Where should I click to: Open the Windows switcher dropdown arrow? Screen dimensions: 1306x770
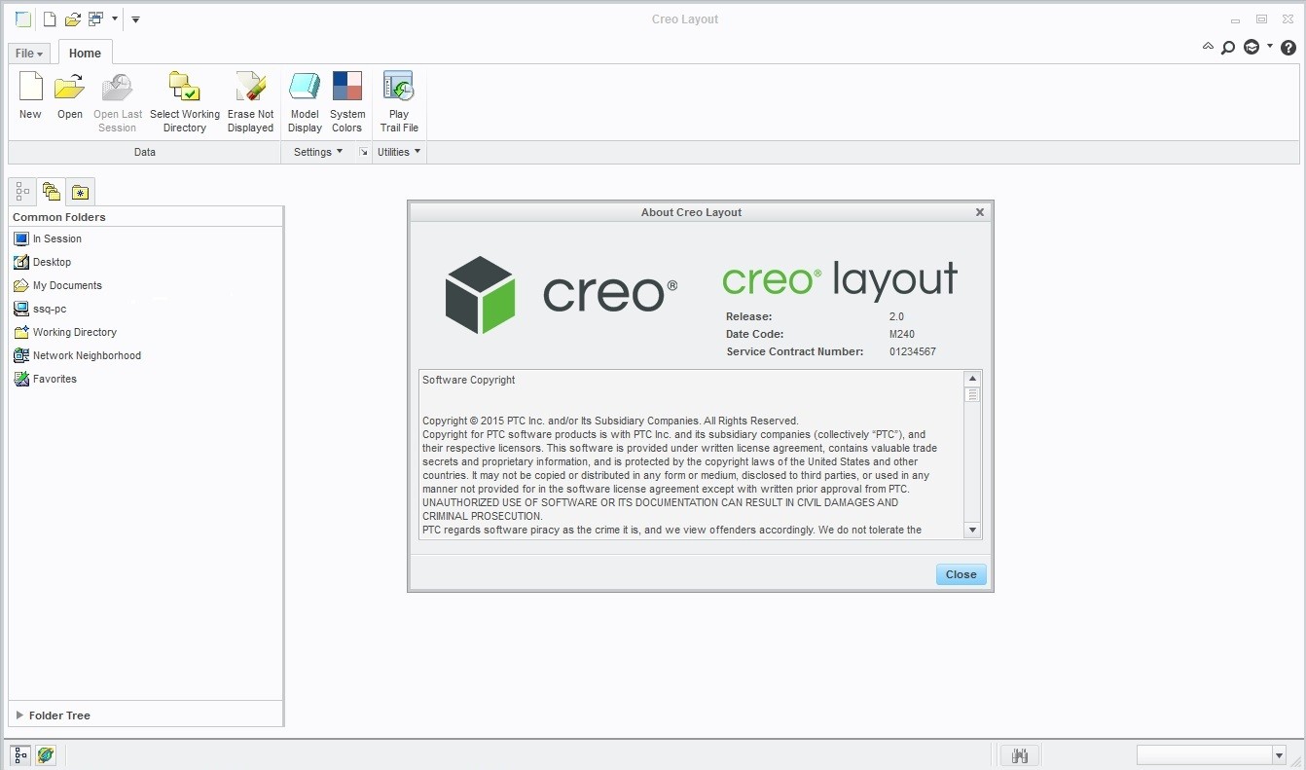click(x=115, y=19)
